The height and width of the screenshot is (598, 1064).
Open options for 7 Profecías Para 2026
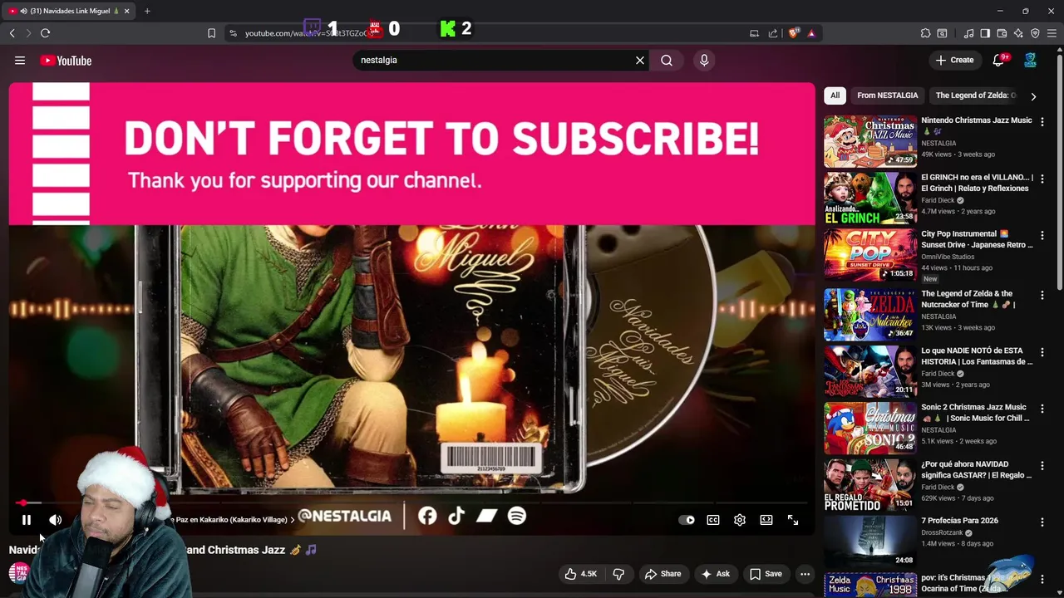[x=1042, y=522]
